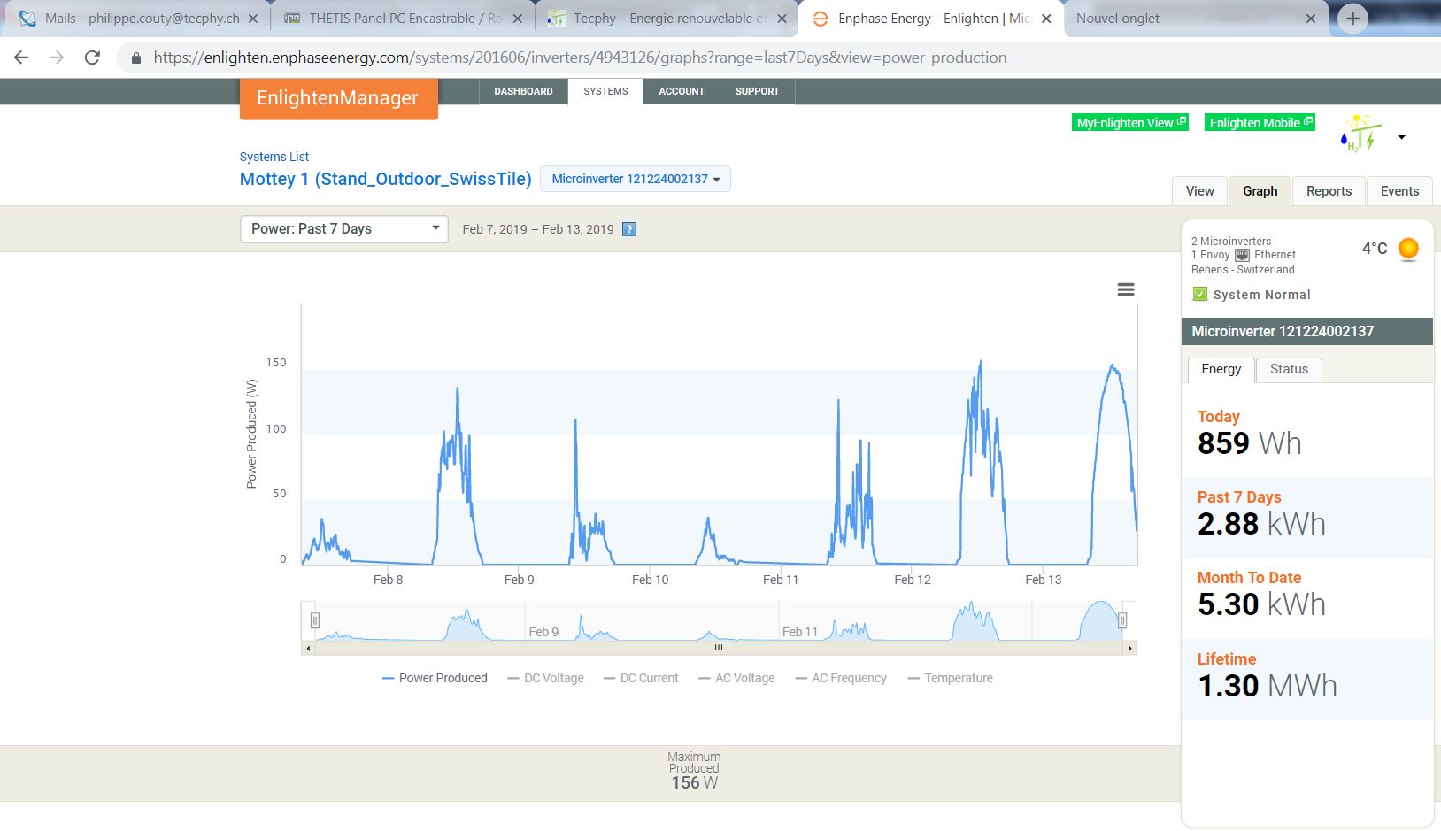
Task: Open a new browser tab with plus
Action: click(1352, 19)
